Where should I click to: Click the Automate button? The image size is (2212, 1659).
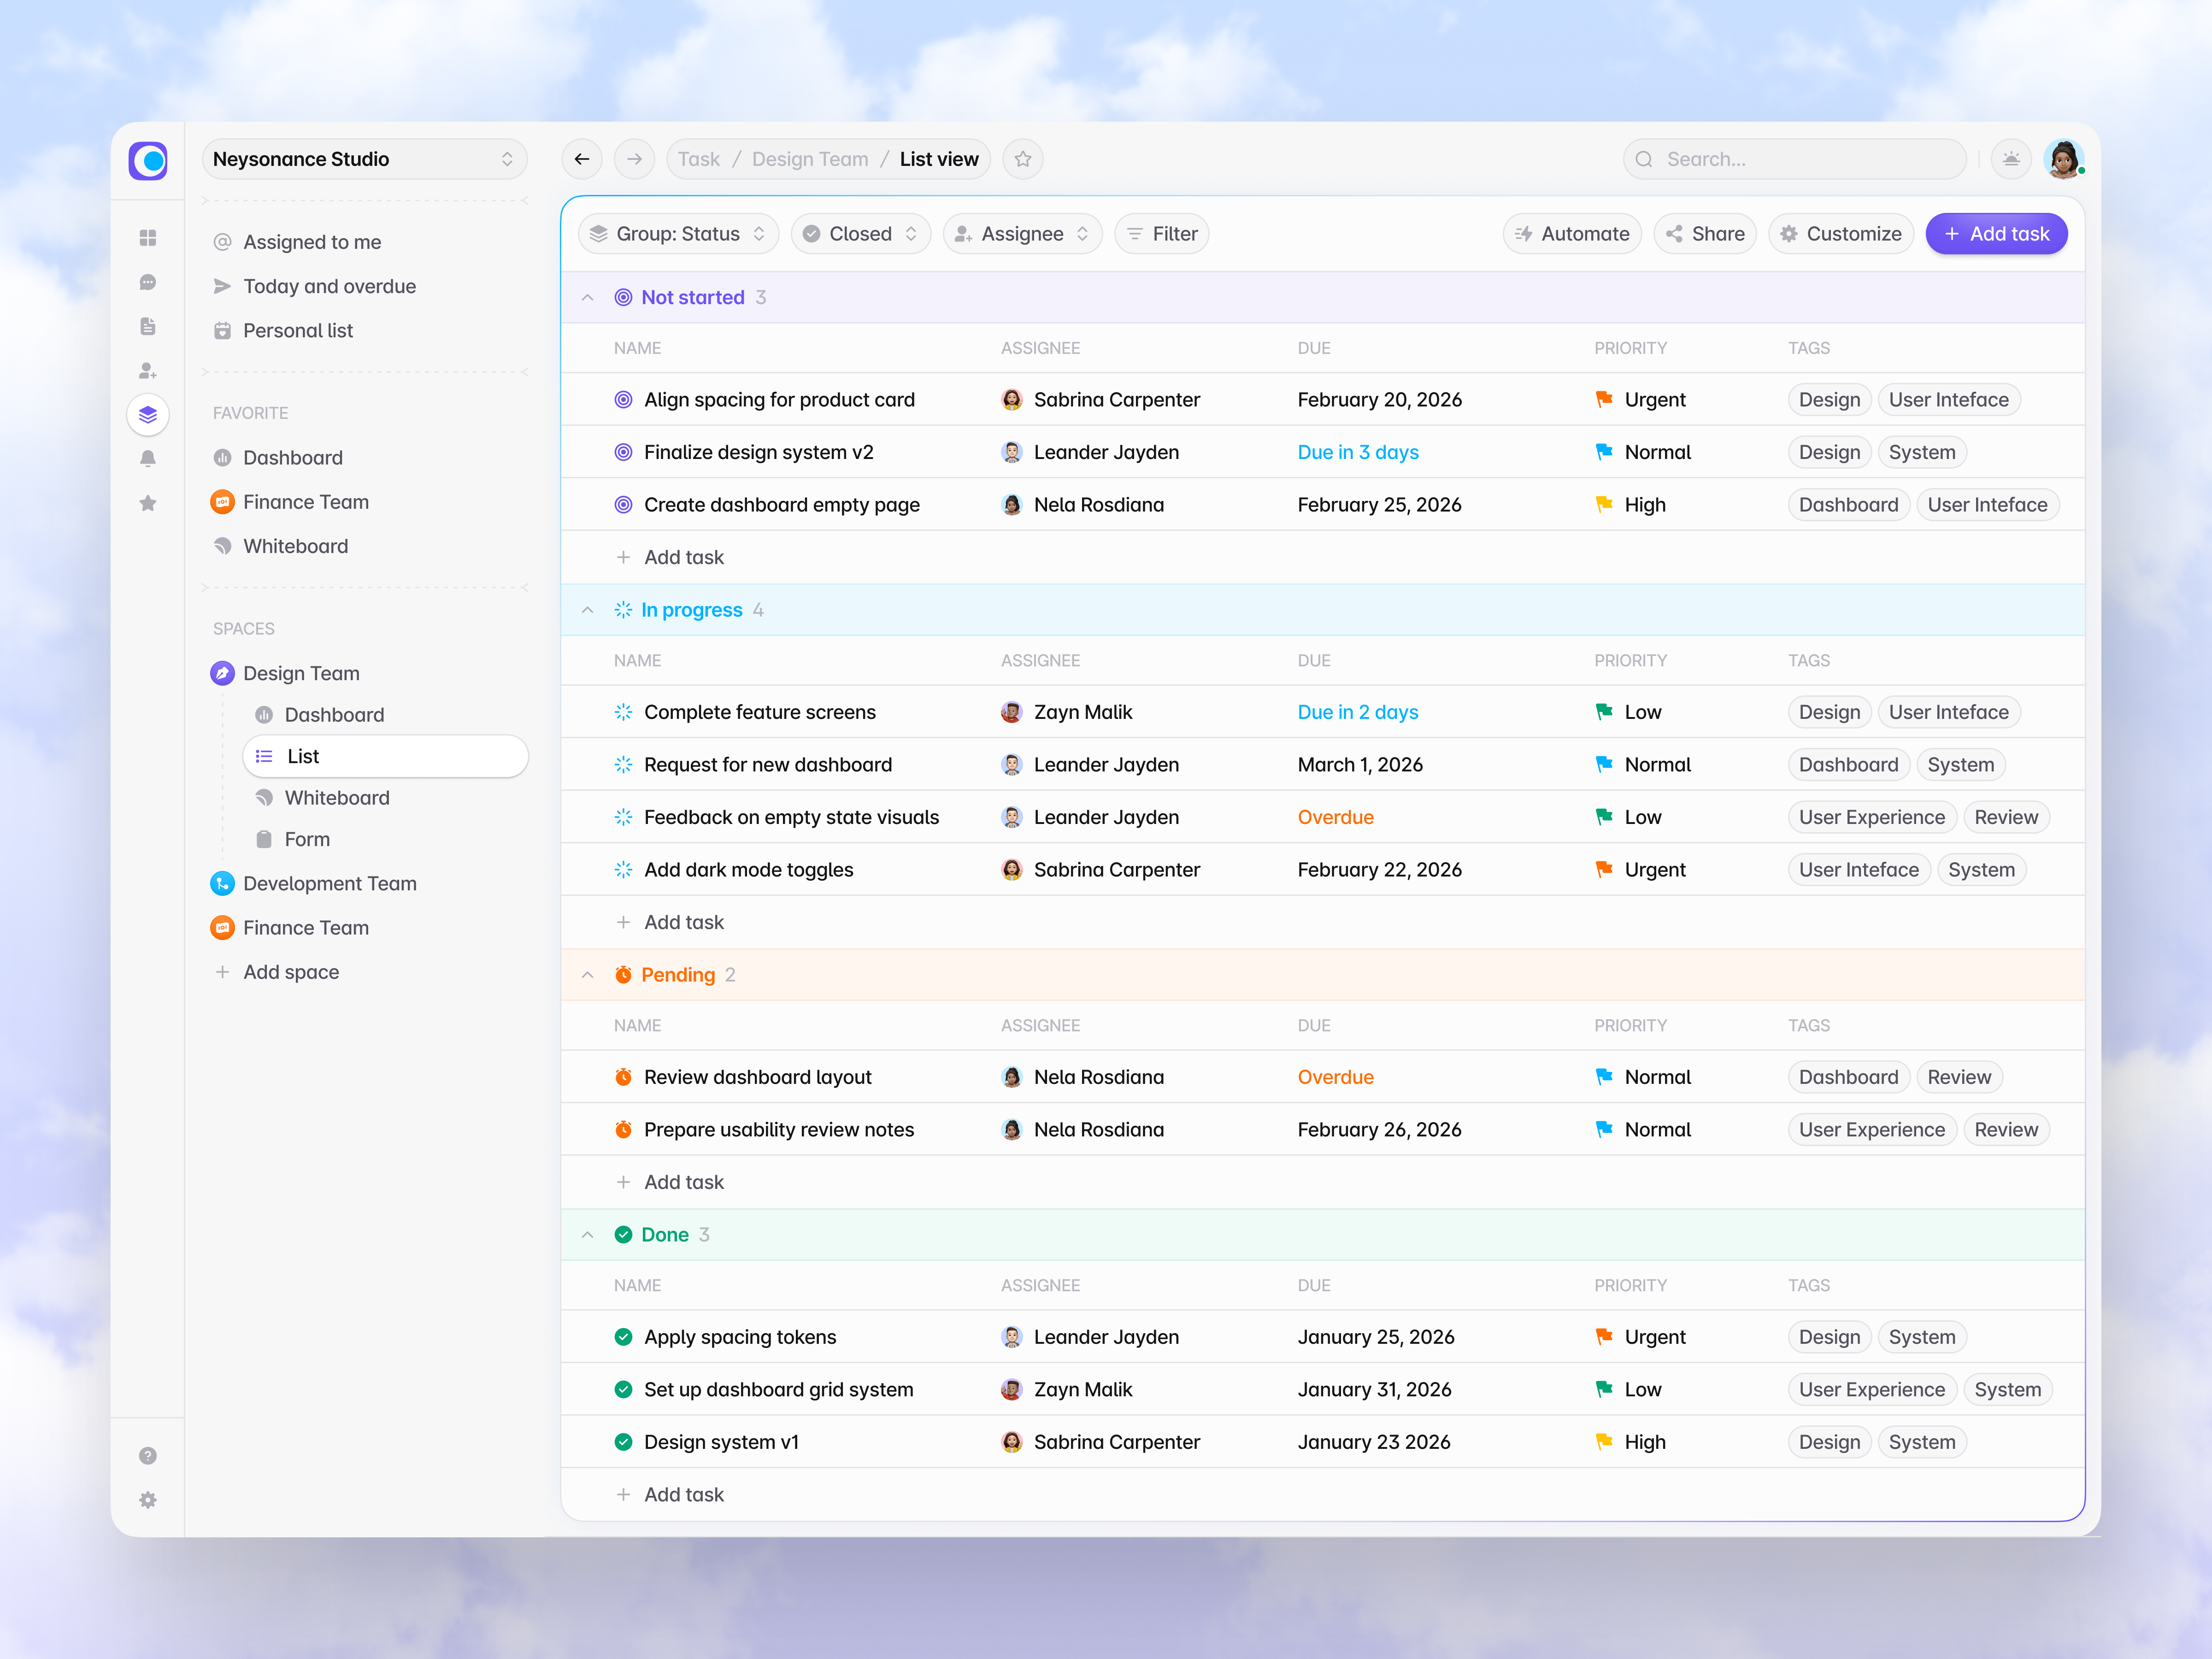pyautogui.click(x=1572, y=234)
